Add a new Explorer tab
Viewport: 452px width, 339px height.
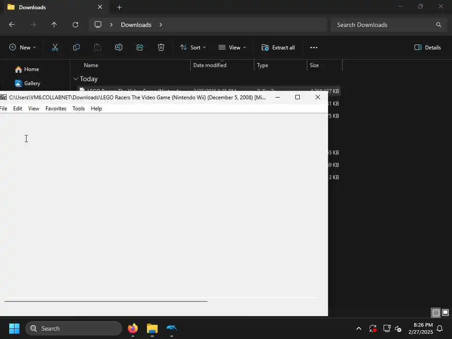(119, 7)
